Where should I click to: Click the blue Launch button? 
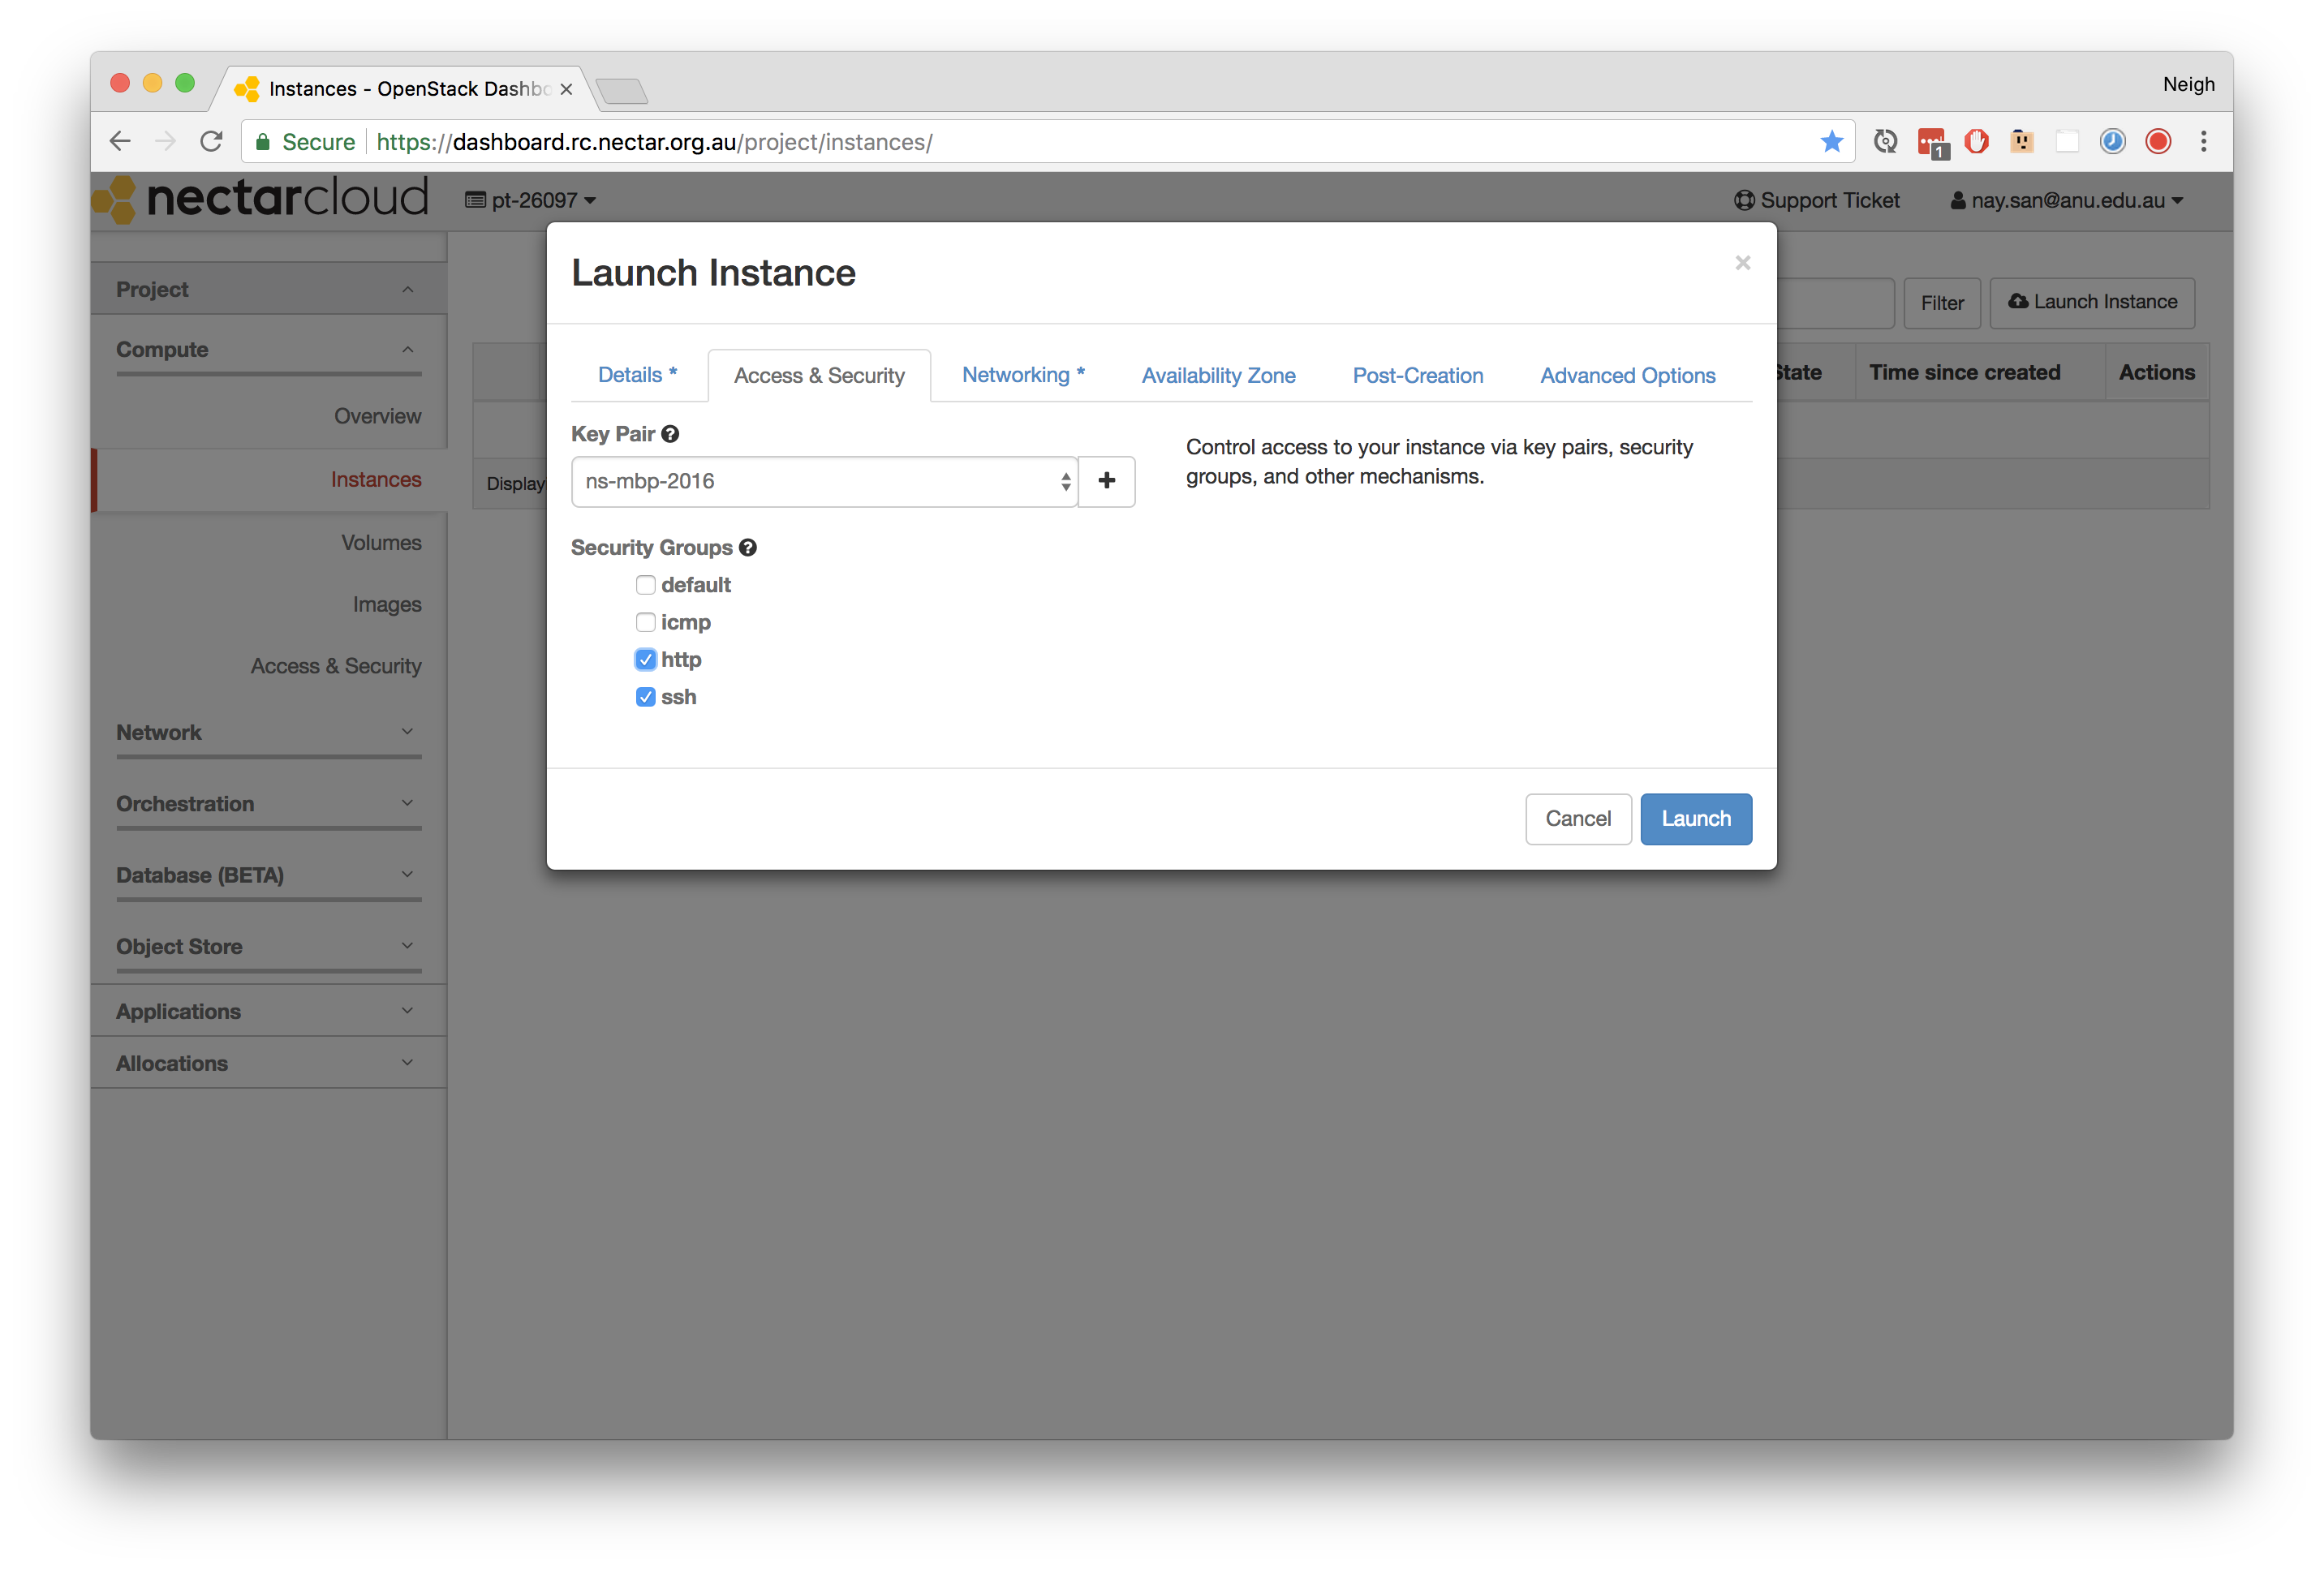coord(1696,818)
